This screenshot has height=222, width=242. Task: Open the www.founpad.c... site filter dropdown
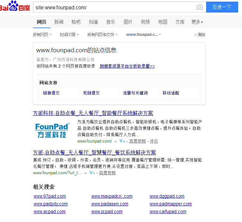click(143, 35)
